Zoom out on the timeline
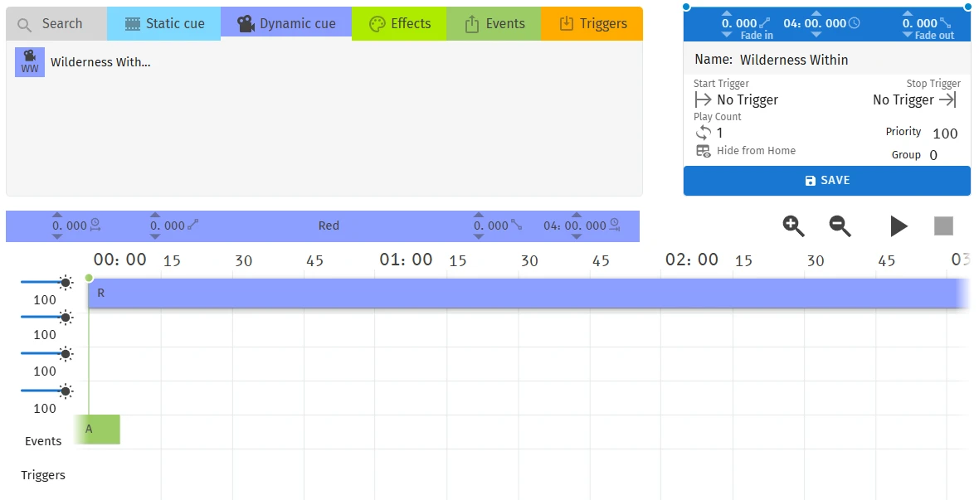The width and height of the screenshot is (979, 500). (840, 226)
